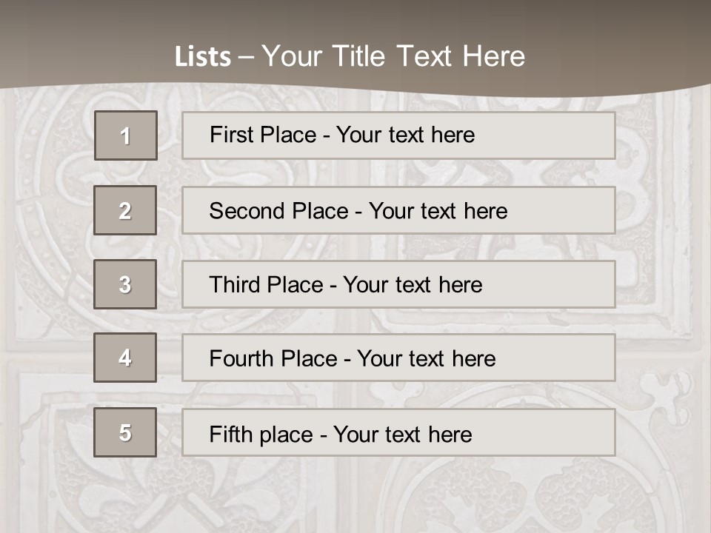Image resolution: width=711 pixels, height=533 pixels.
Task: Click the word 'Third' in the third row
Action: click(235, 285)
